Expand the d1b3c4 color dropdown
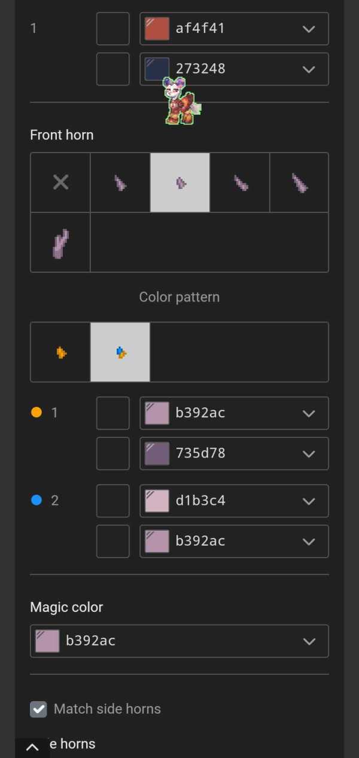Image resolution: width=359 pixels, height=758 pixels. click(x=309, y=501)
